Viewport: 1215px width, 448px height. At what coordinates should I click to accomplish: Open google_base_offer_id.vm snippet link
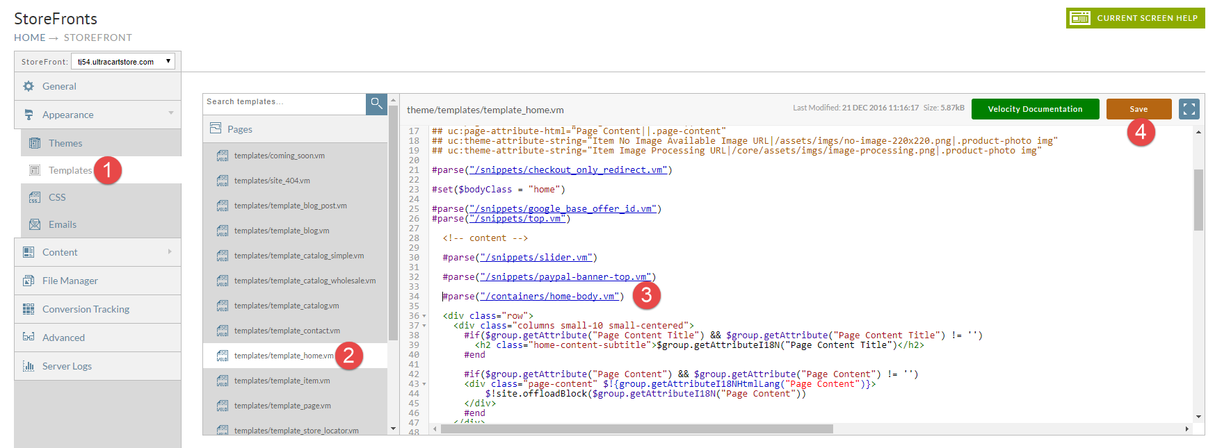563,209
